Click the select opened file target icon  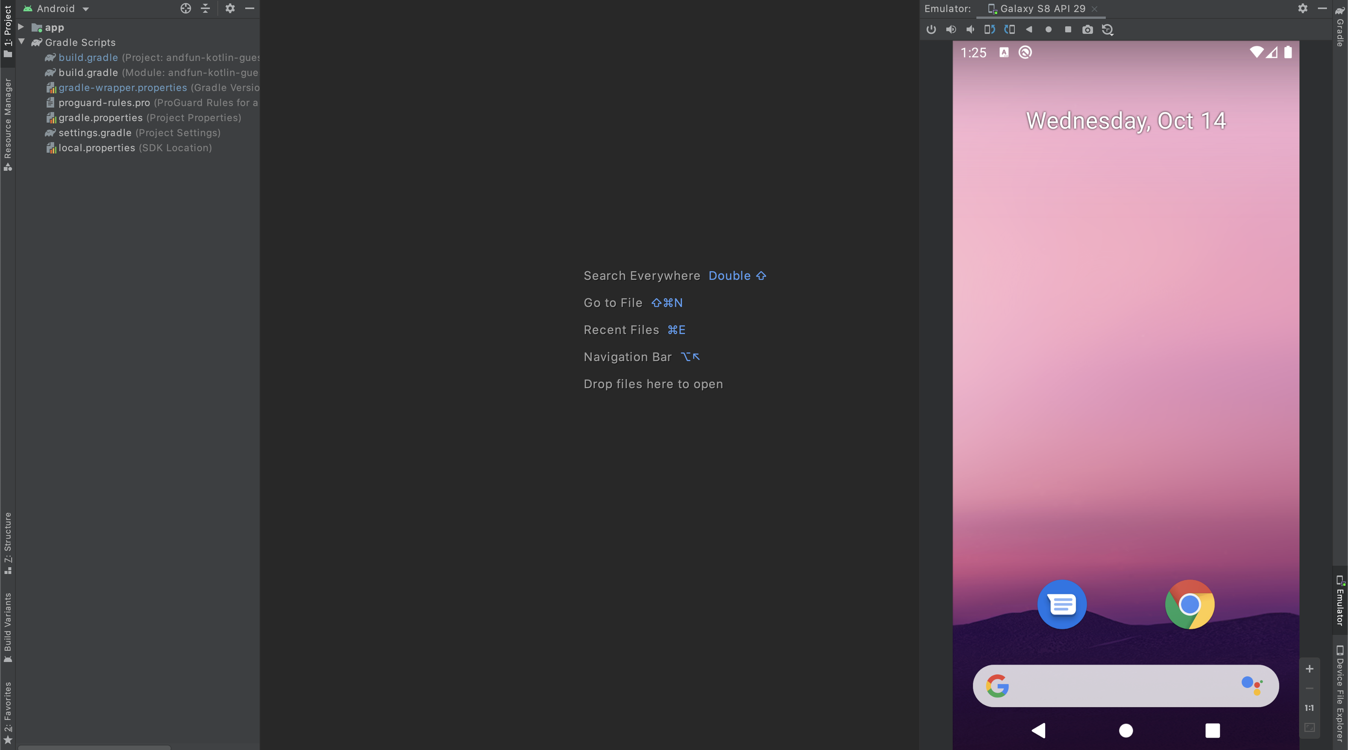(185, 8)
